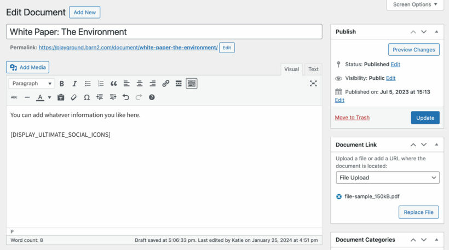Edit the published date
The height and width of the screenshot is (250, 449).
click(x=339, y=100)
